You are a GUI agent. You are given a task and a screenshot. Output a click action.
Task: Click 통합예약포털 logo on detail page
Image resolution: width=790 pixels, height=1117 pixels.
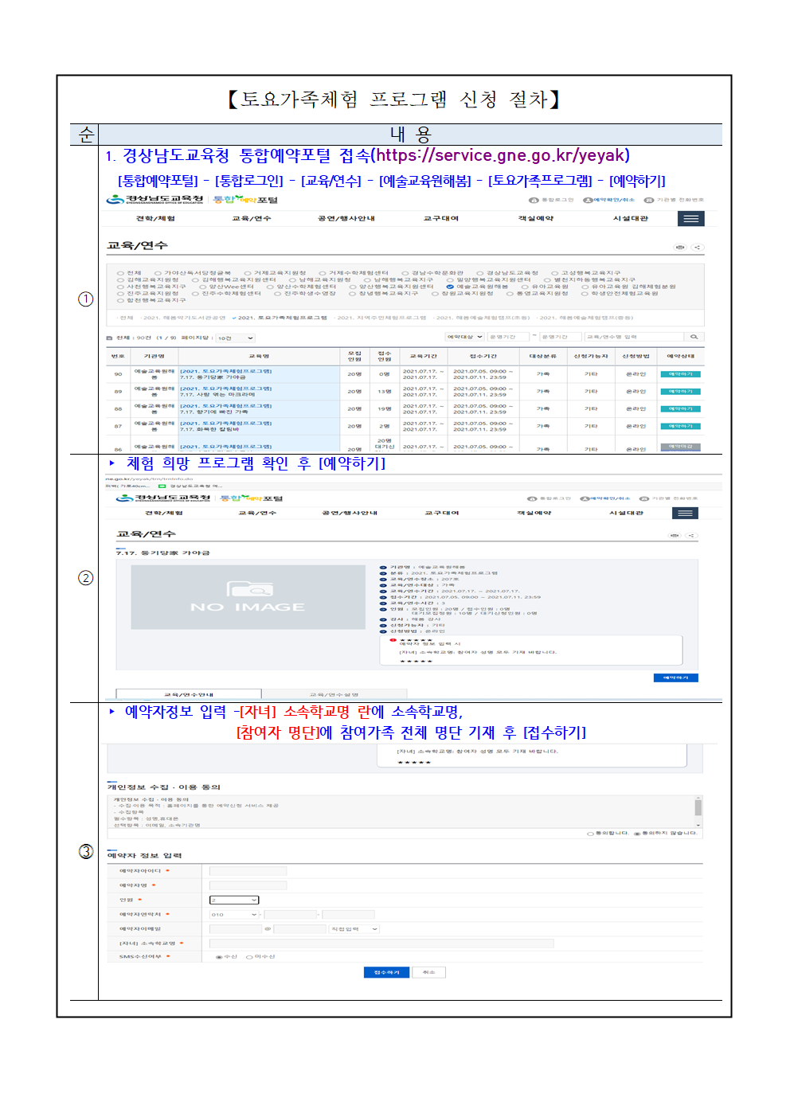[x=252, y=498]
